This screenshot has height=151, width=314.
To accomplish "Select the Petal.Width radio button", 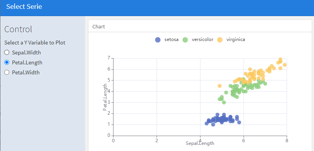I will click(x=7, y=72).
